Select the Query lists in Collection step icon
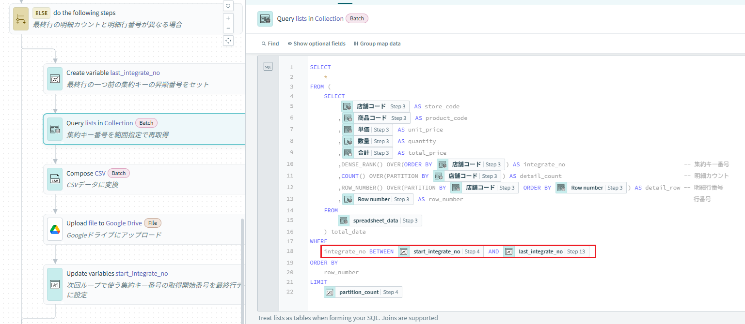The height and width of the screenshot is (324, 745). coord(55,129)
